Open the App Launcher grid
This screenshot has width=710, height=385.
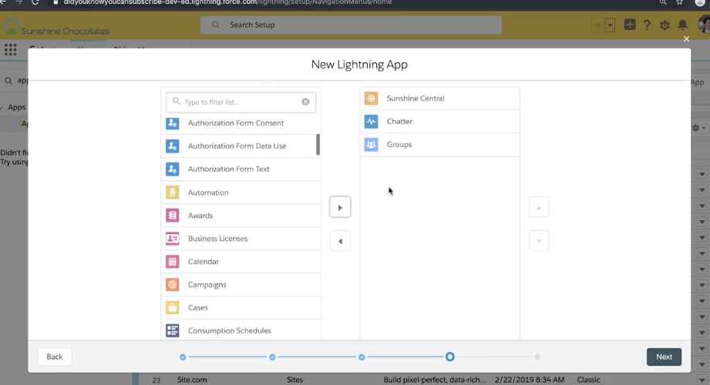click(x=11, y=49)
